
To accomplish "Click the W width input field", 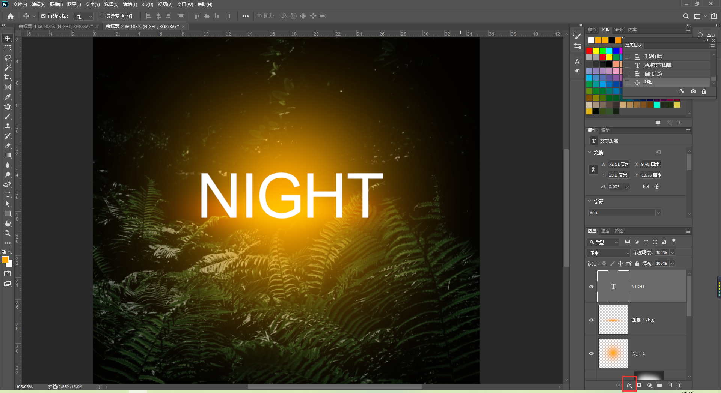I will coord(618,164).
